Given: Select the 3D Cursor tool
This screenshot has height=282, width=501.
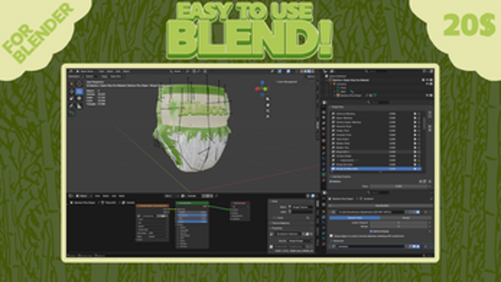Looking at the screenshot, I should 79,84.
